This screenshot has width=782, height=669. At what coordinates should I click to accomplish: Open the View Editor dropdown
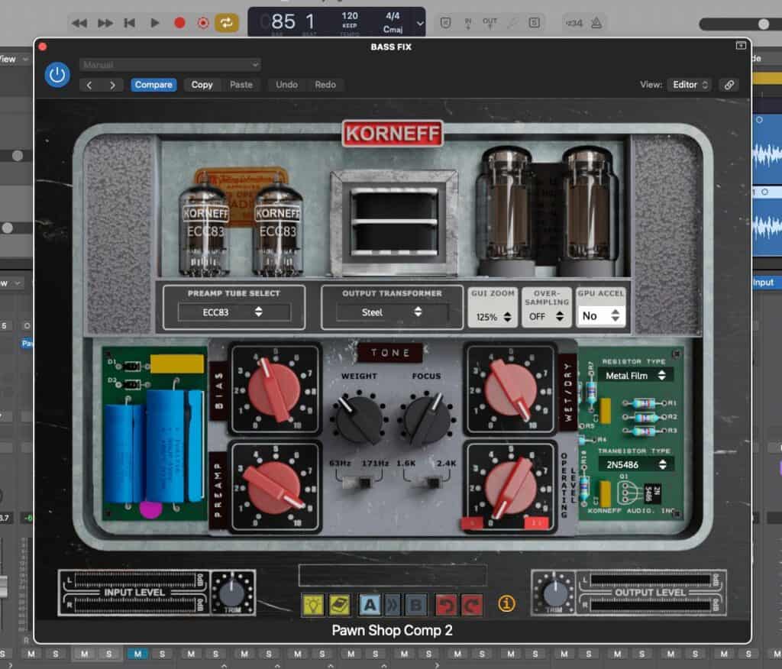click(690, 85)
